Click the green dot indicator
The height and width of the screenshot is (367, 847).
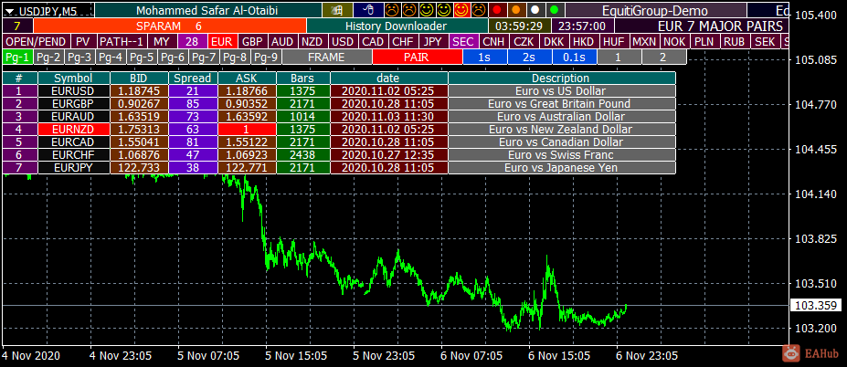click(554, 10)
